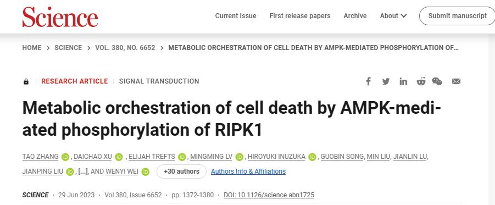This screenshot has height=205, width=495.
Task: Open the article DOI link
Action: (269, 195)
